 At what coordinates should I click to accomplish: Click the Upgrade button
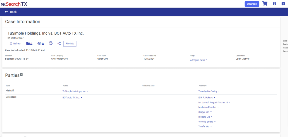pyautogui.click(x=252, y=4)
